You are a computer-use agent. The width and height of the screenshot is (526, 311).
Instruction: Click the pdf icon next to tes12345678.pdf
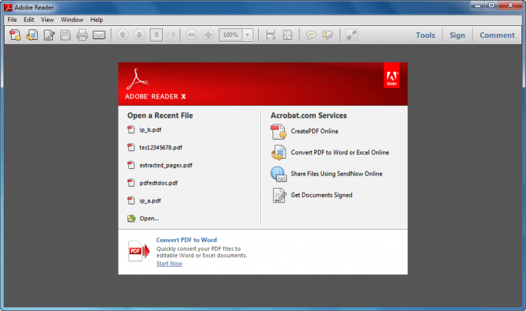click(x=131, y=148)
